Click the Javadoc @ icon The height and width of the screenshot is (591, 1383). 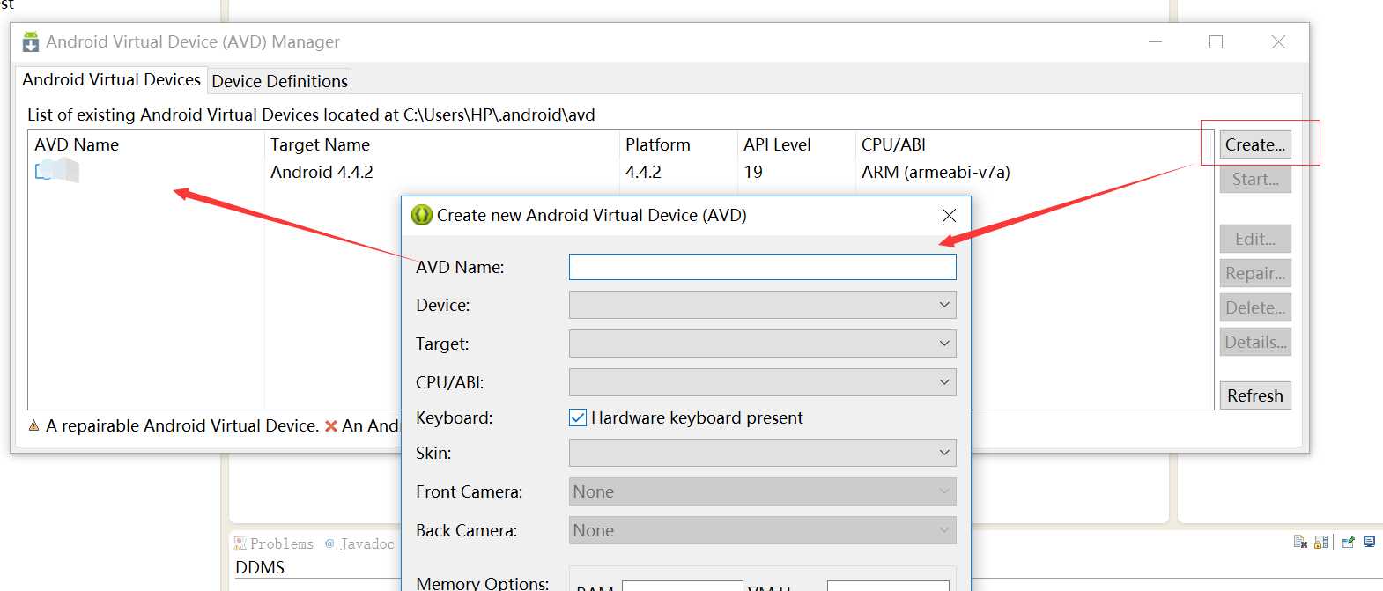click(x=329, y=543)
